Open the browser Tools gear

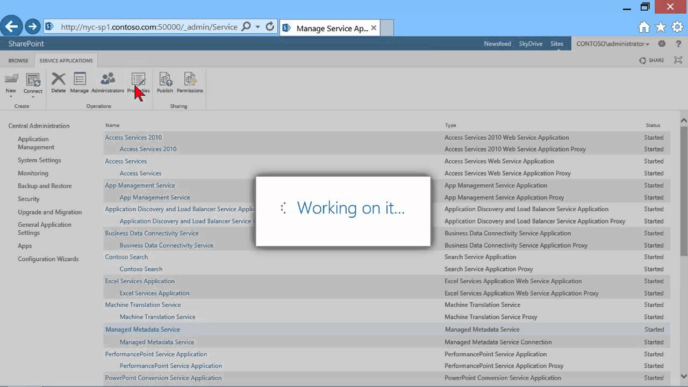pyautogui.click(x=677, y=27)
